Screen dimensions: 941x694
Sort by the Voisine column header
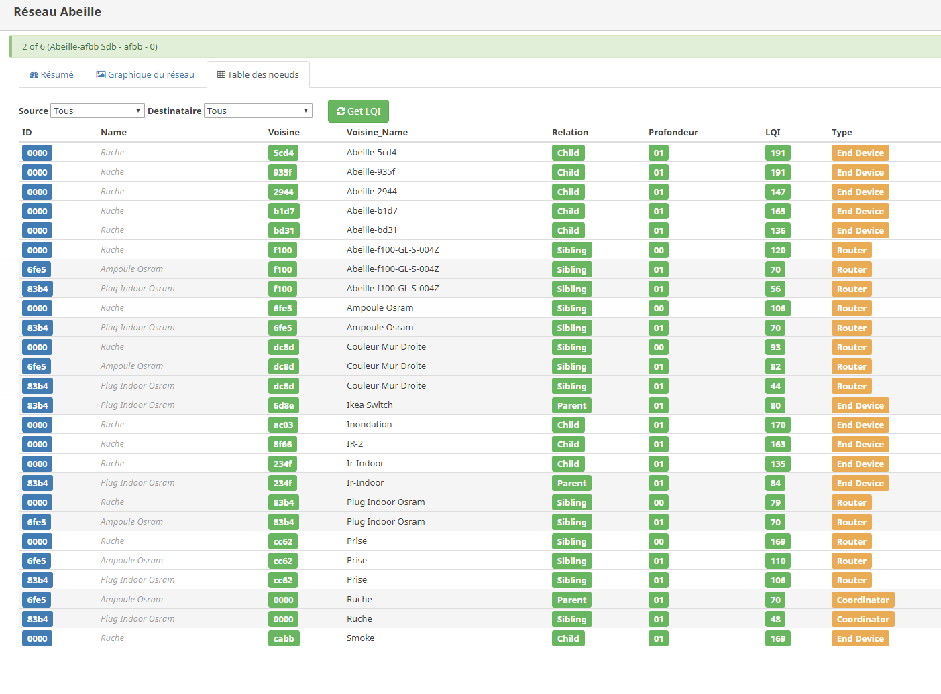284,132
